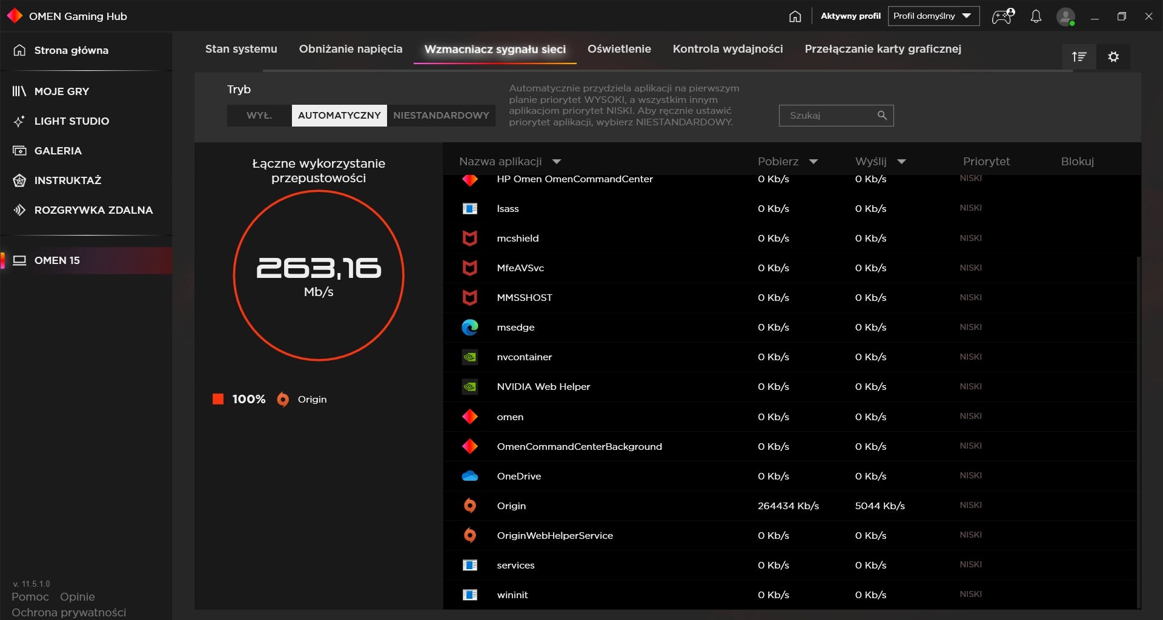The width and height of the screenshot is (1163, 620).
Task: Click the Aktywny profil label
Action: coord(850,16)
